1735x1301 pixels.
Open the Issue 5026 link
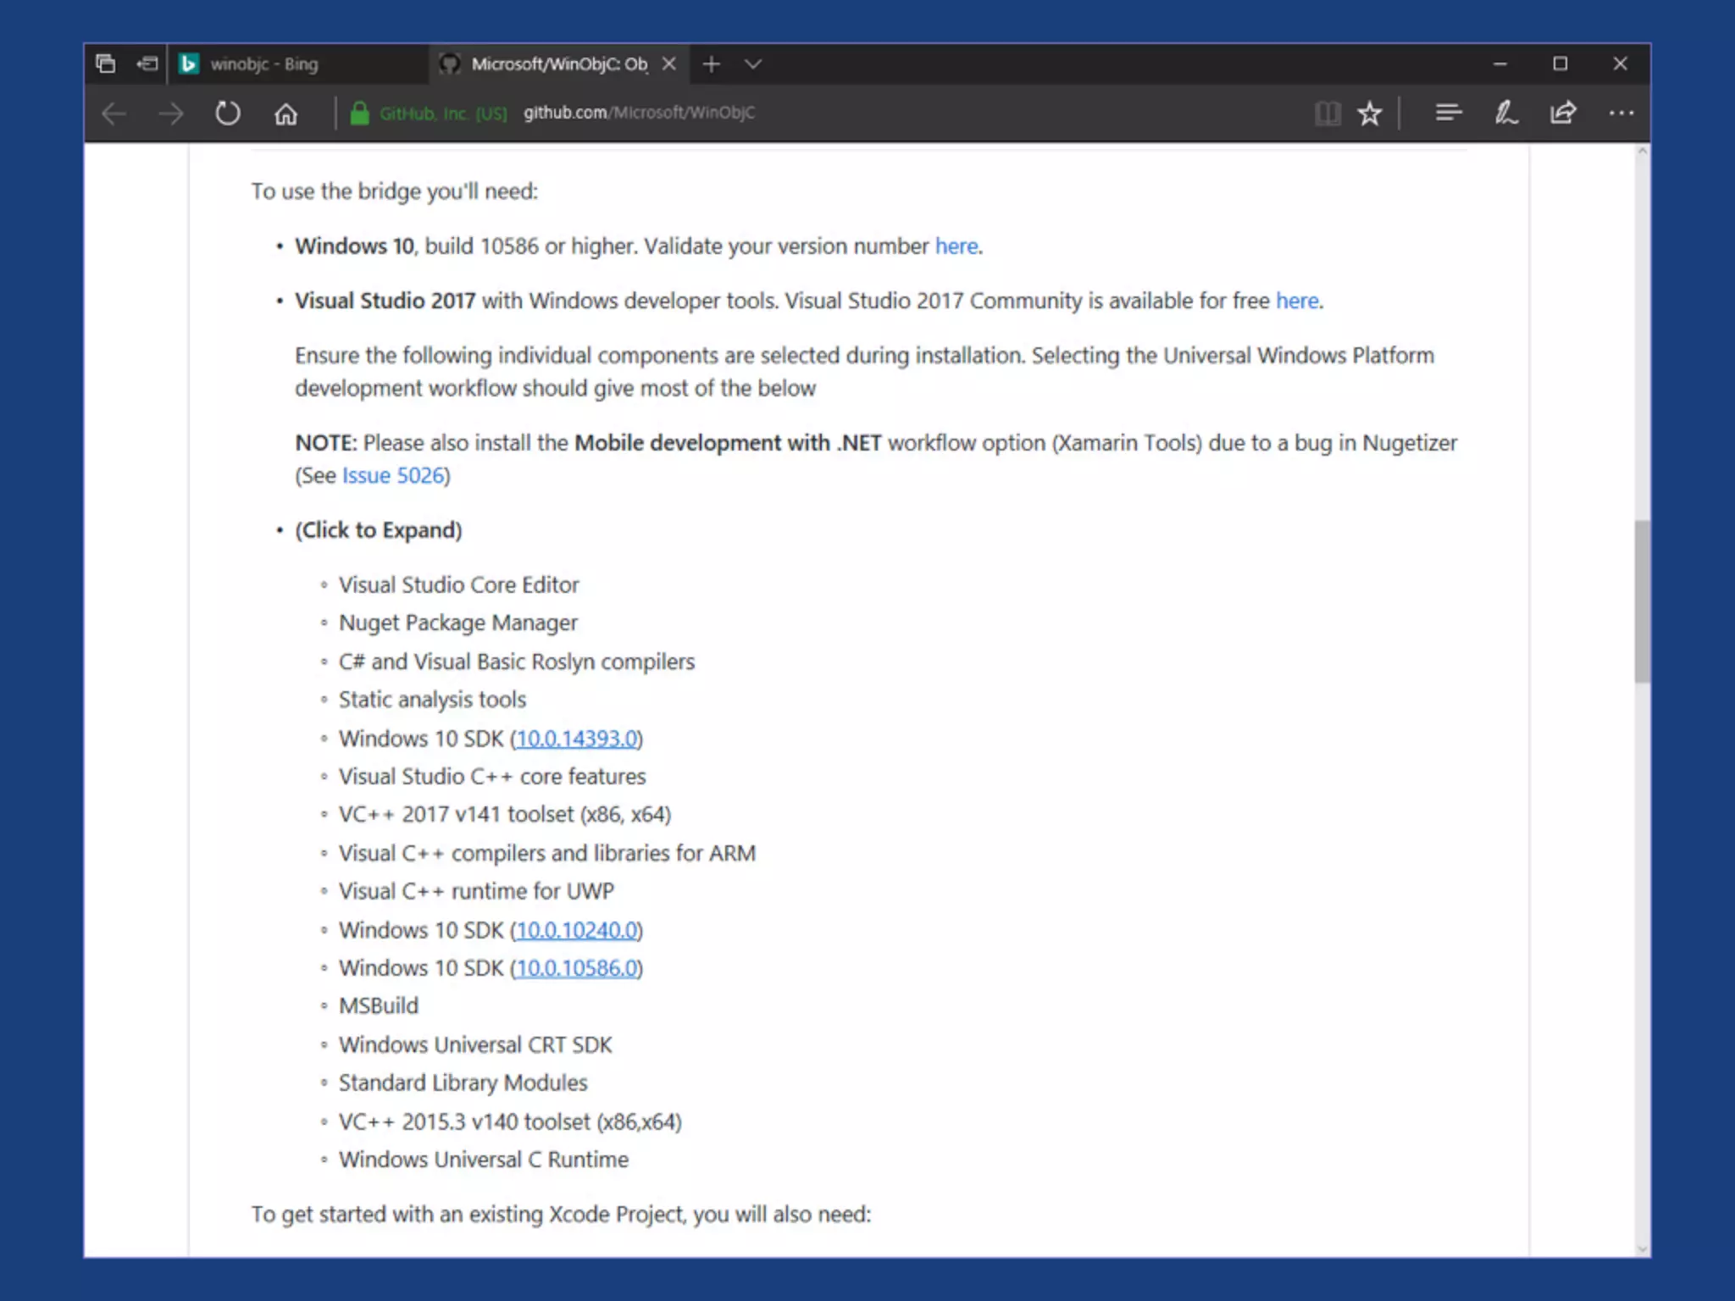coord(393,476)
